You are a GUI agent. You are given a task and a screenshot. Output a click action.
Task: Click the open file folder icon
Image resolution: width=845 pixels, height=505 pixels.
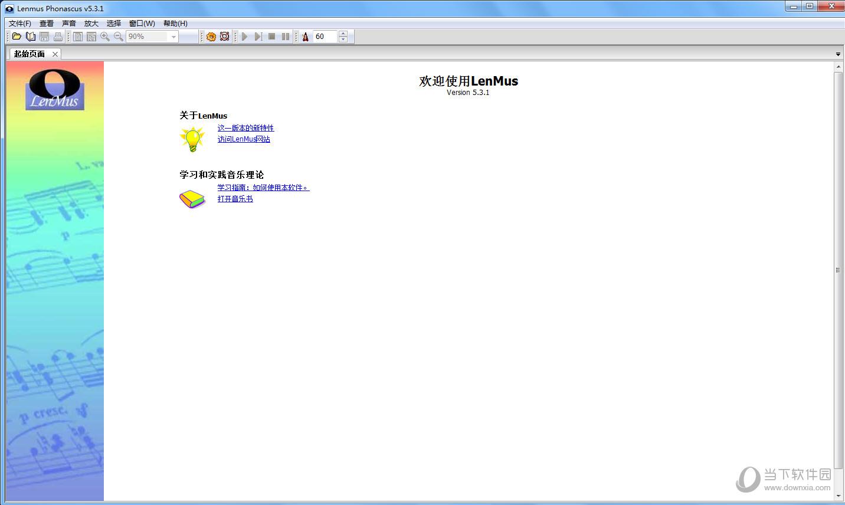point(17,37)
